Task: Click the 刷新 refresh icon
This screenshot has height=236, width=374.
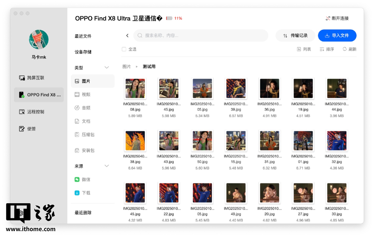Action: click(x=345, y=49)
